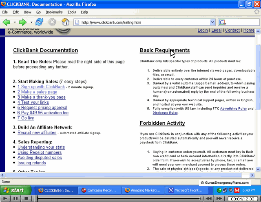
Task: Click the video Play button
Action: tap(5, 198)
